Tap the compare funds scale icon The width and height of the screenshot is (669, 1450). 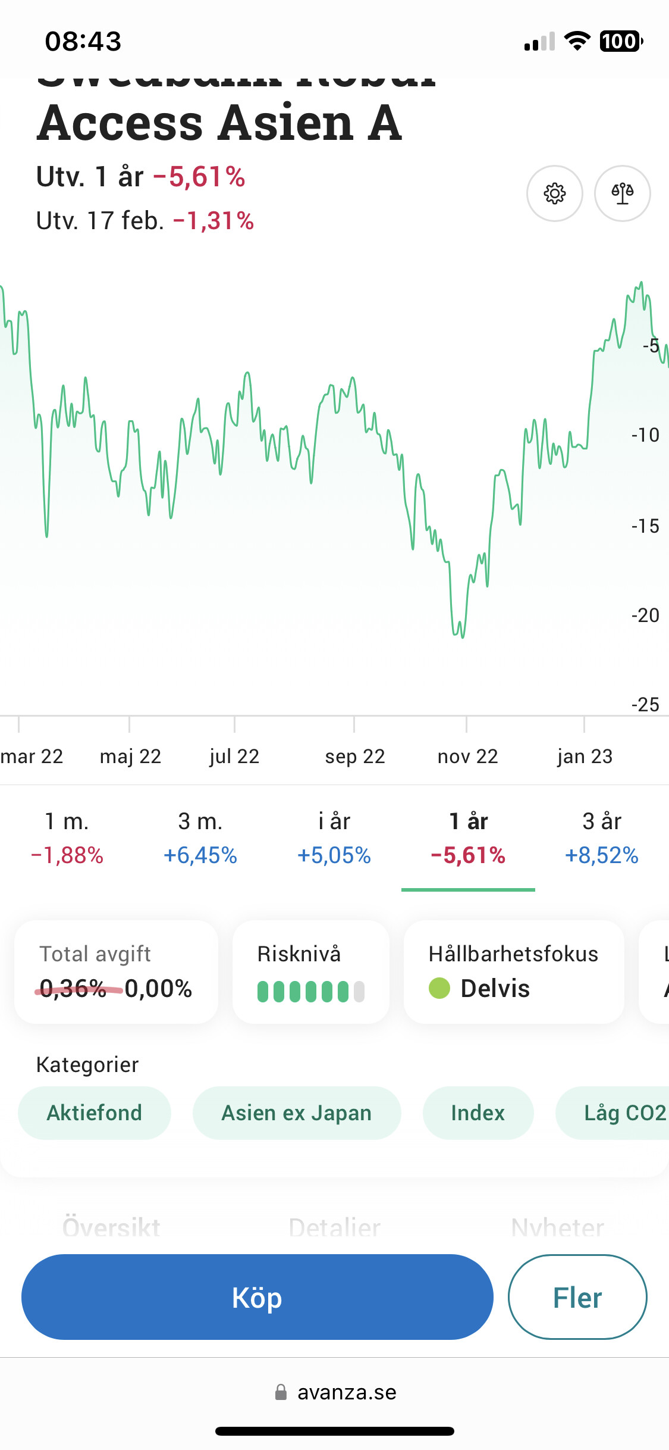(622, 193)
